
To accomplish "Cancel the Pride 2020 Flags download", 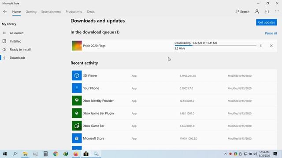I will click(271, 46).
